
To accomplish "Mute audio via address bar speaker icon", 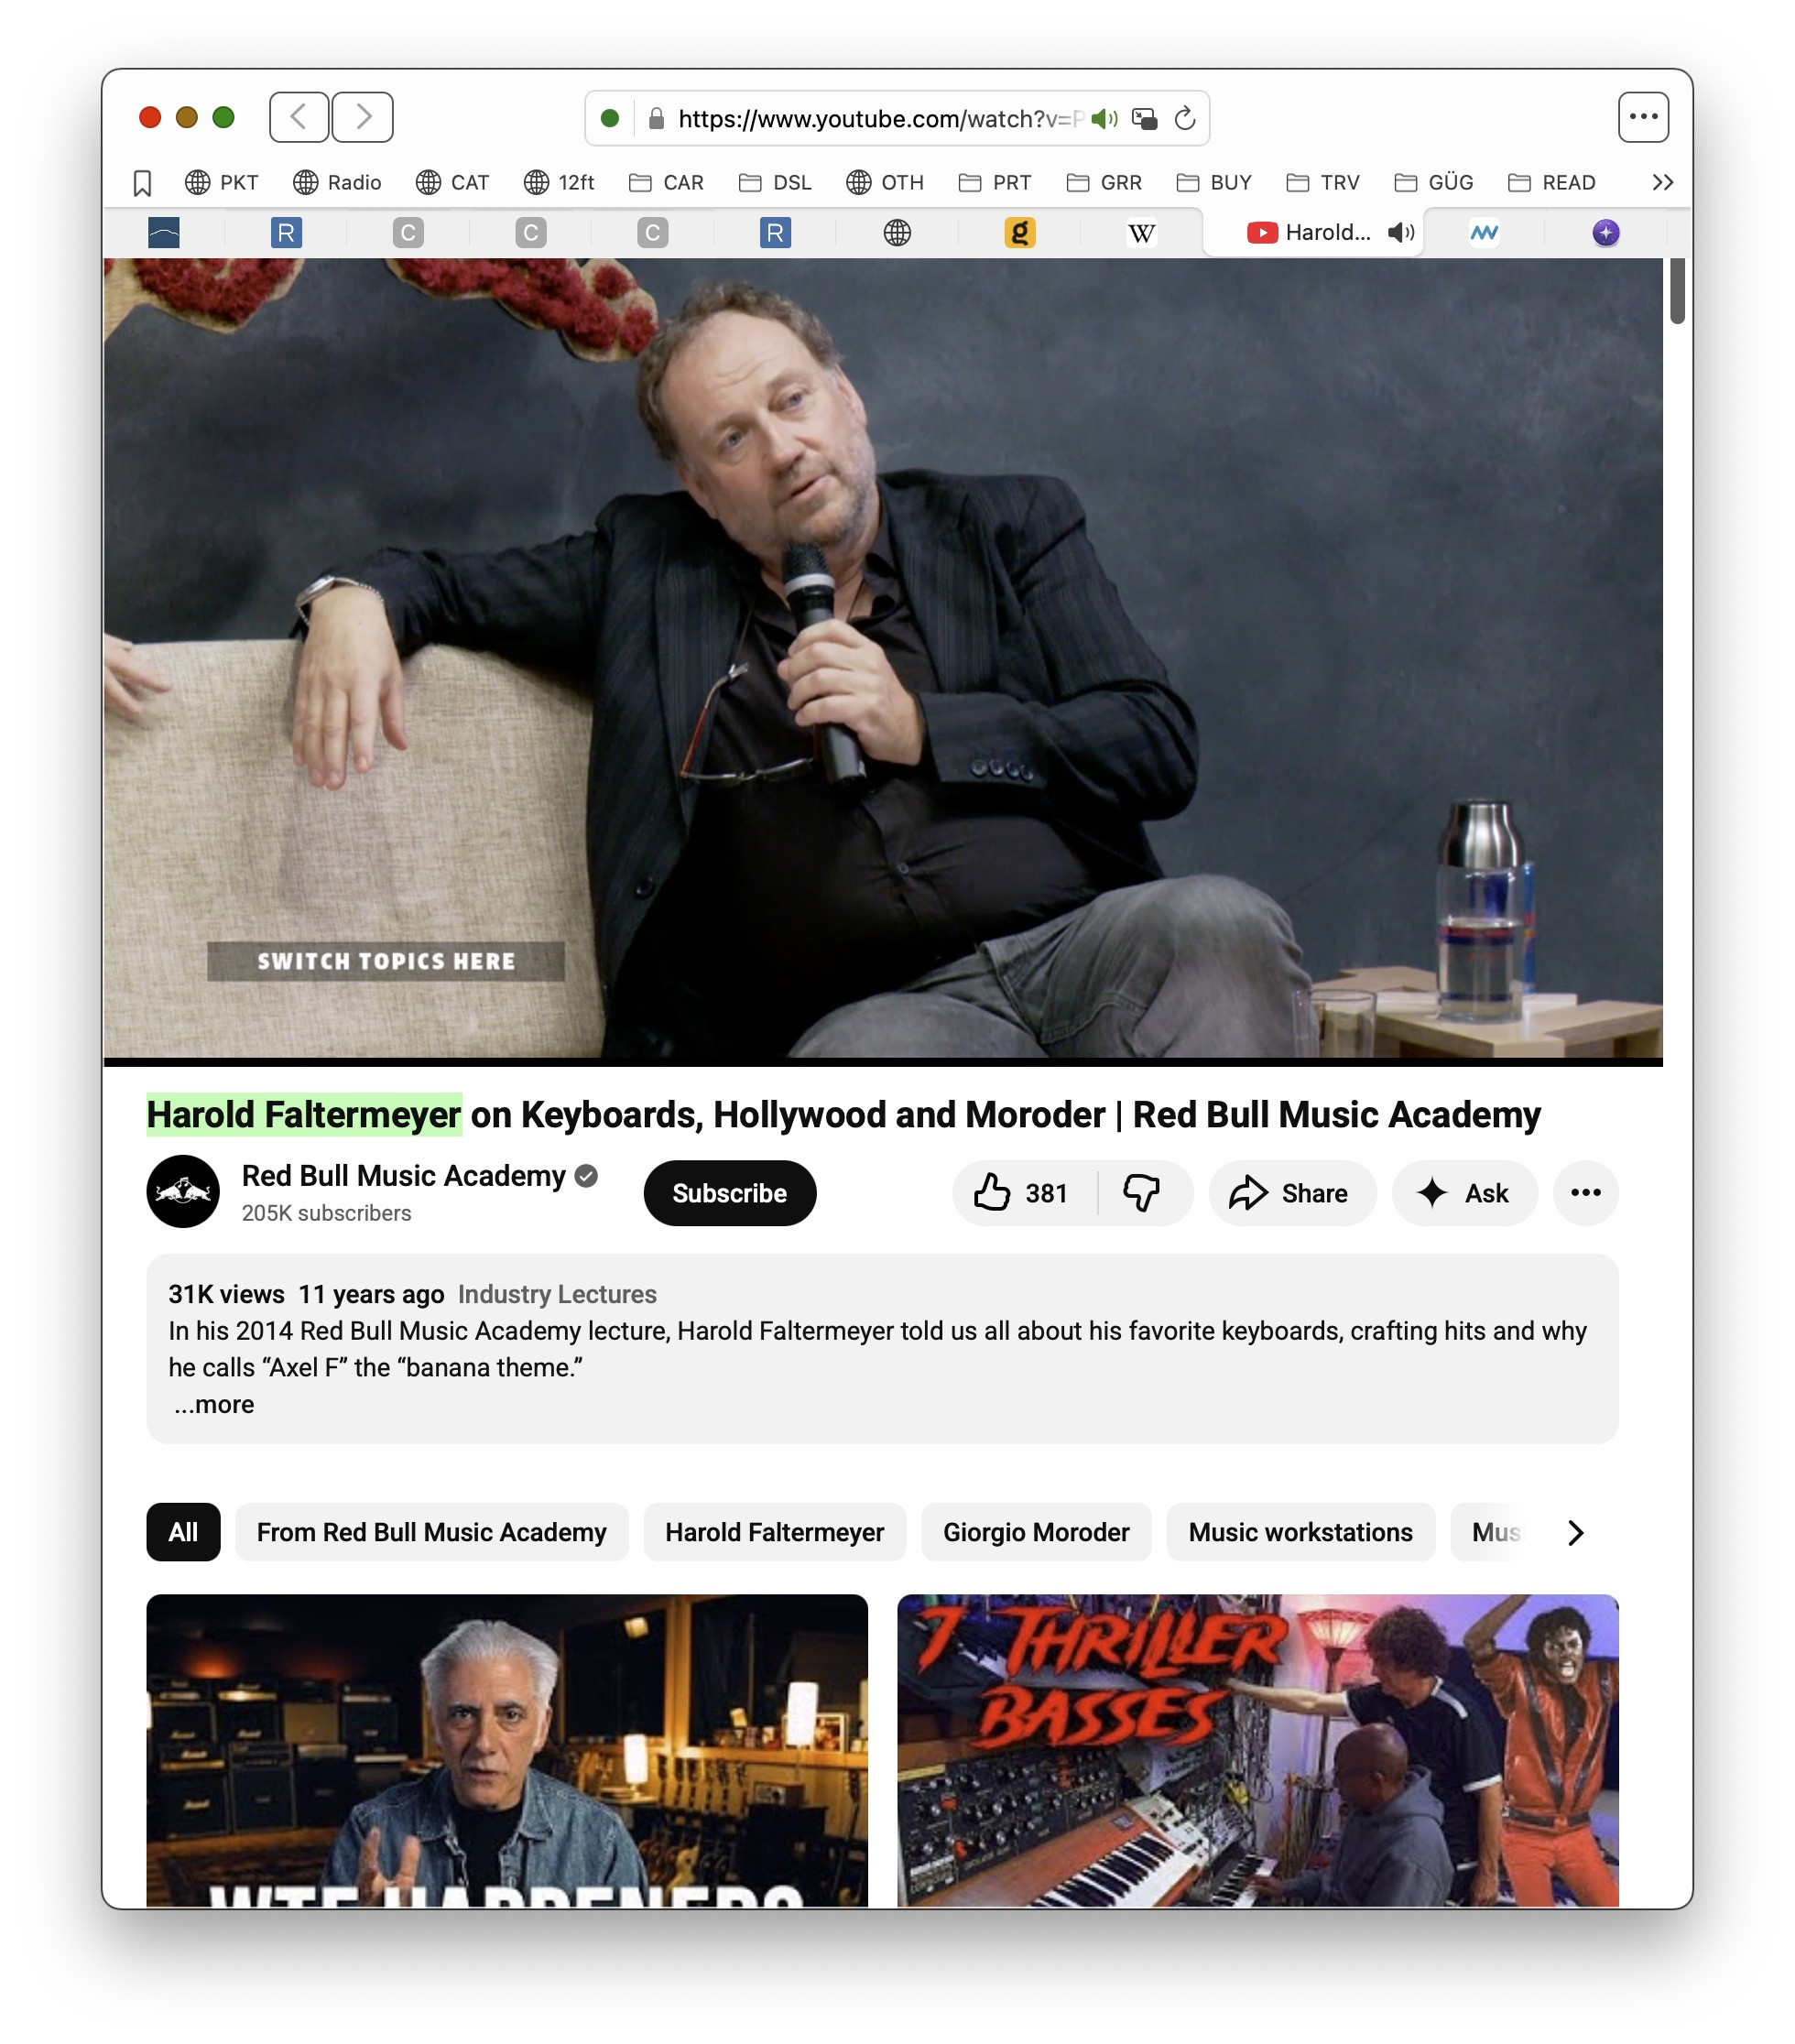I will (x=1104, y=119).
